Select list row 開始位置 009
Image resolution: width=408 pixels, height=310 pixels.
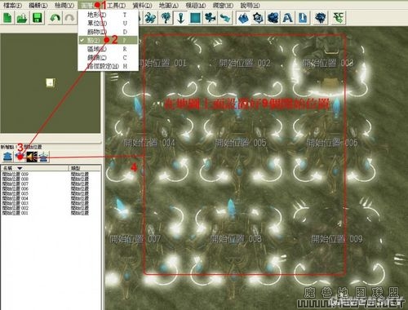tap(51, 174)
